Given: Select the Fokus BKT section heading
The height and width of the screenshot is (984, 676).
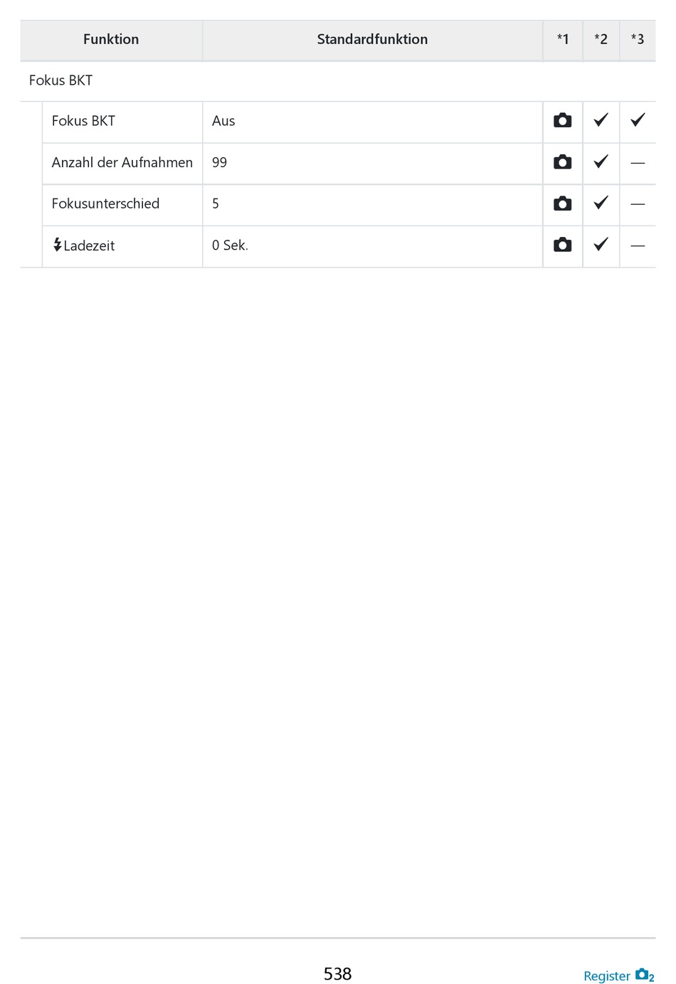Looking at the screenshot, I should (60, 80).
